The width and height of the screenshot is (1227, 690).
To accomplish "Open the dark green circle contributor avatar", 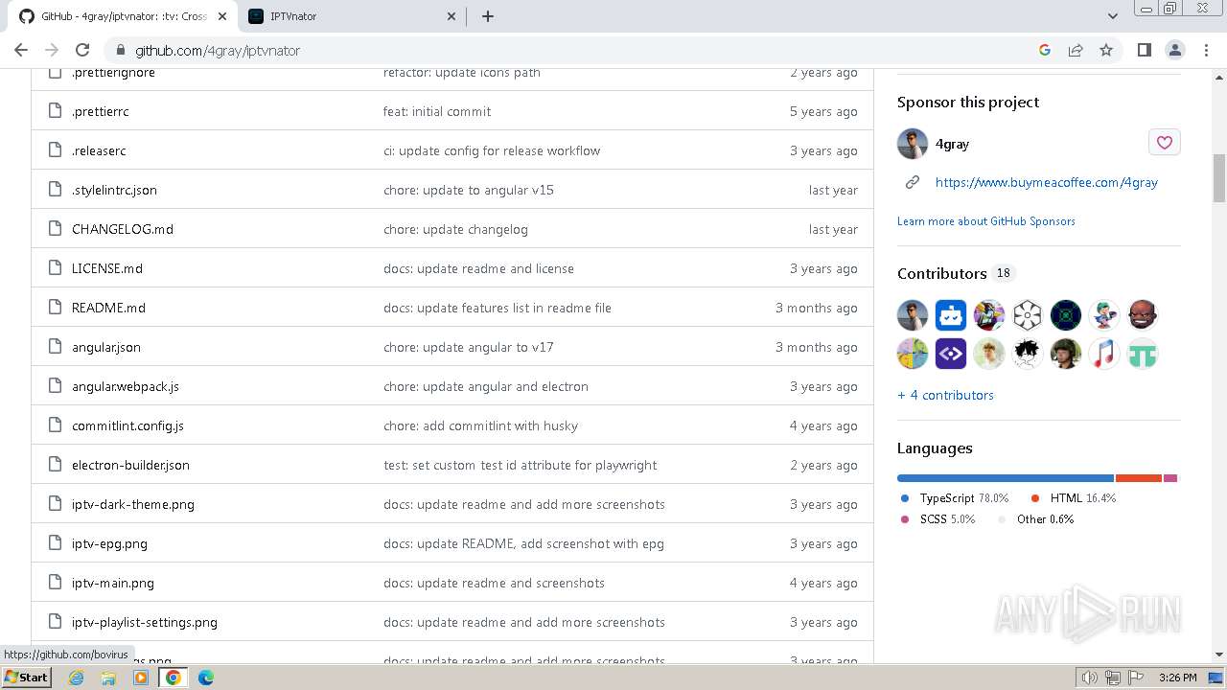I will (1066, 314).
